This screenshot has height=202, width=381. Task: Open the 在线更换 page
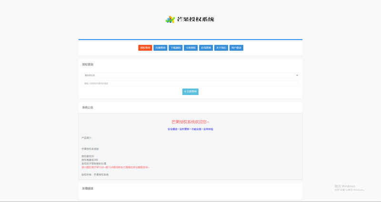(x=206, y=48)
